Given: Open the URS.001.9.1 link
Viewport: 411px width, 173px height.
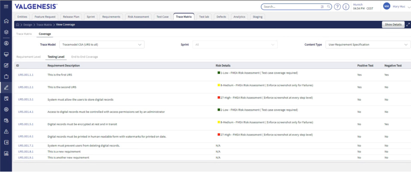Looking at the screenshot, I should click(x=26, y=157).
